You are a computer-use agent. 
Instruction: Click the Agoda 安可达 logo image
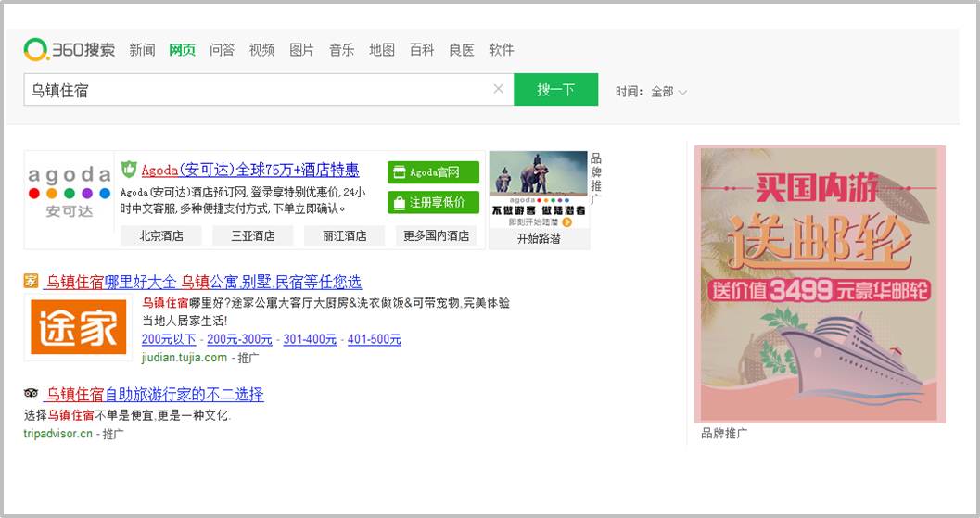point(70,192)
